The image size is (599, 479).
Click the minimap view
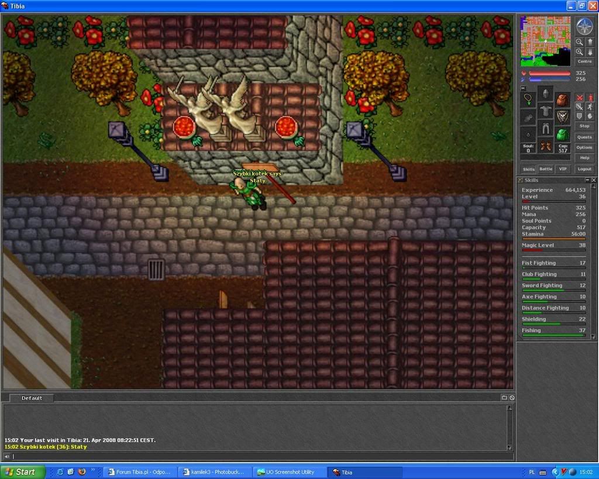546,42
